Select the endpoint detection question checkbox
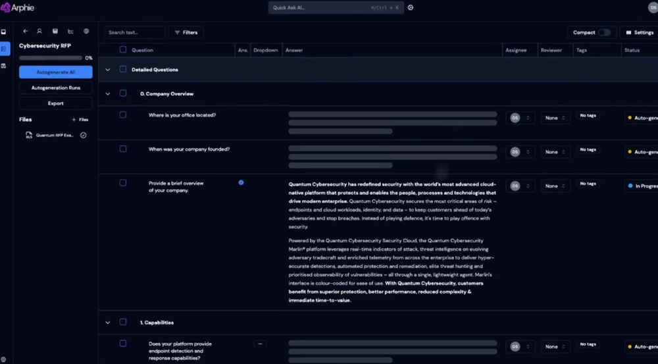The width and height of the screenshot is (658, 364). click(123, 344)
